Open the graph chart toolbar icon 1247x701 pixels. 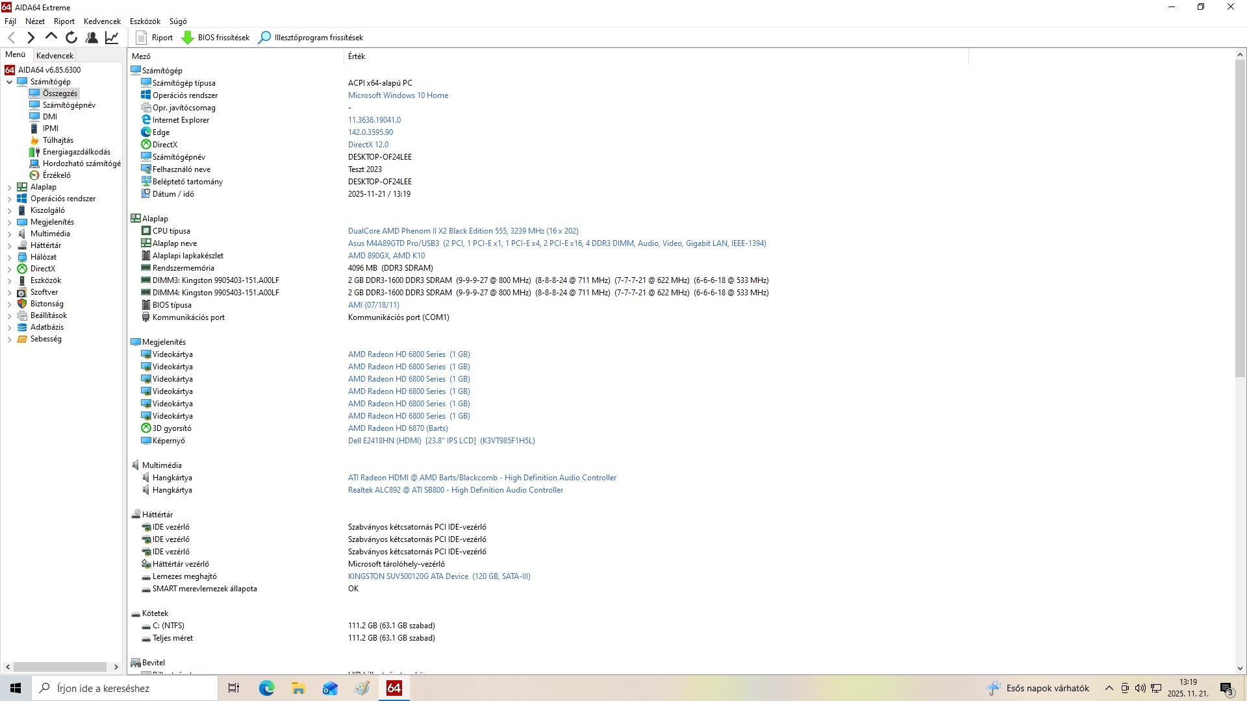(x=112, y=38)
